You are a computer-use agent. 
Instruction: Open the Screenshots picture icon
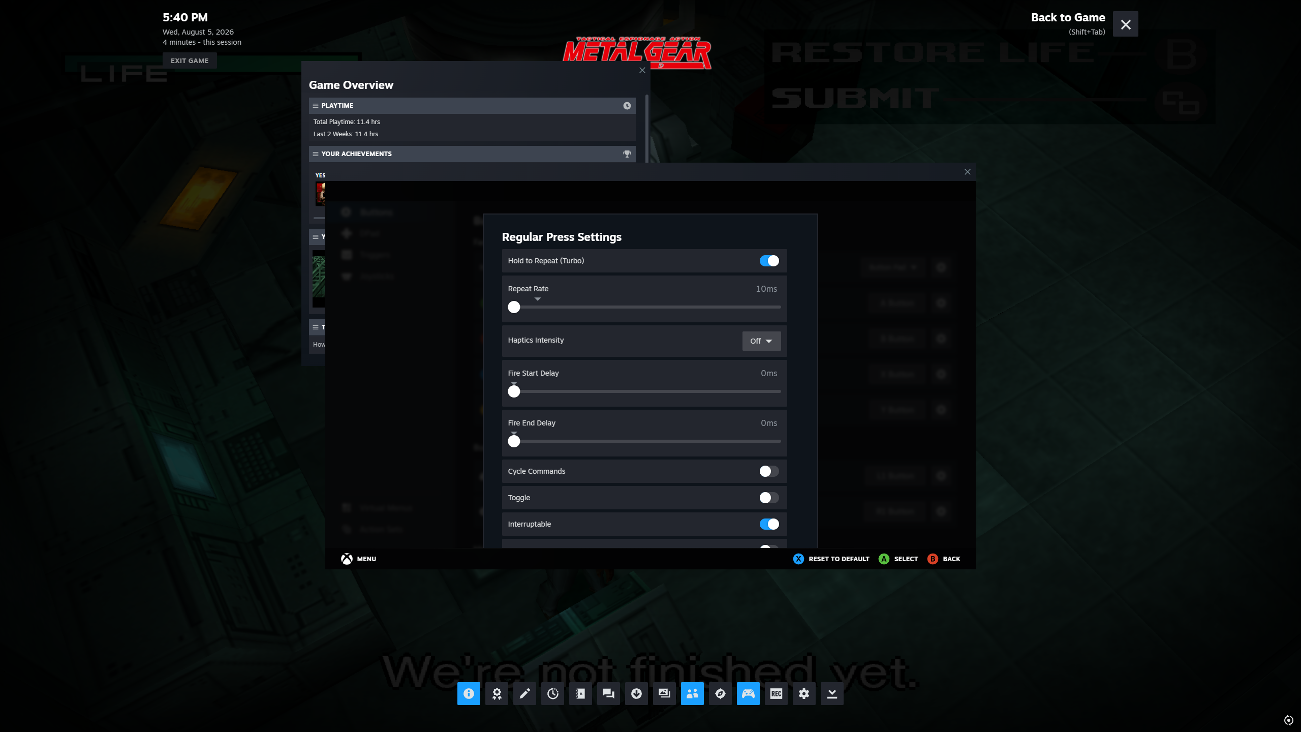point(664,693)
